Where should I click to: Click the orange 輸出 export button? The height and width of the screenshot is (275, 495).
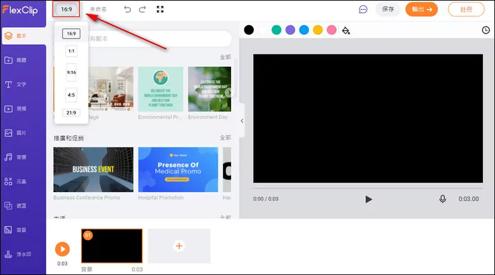pyautogui.click(x=422, y=9)
